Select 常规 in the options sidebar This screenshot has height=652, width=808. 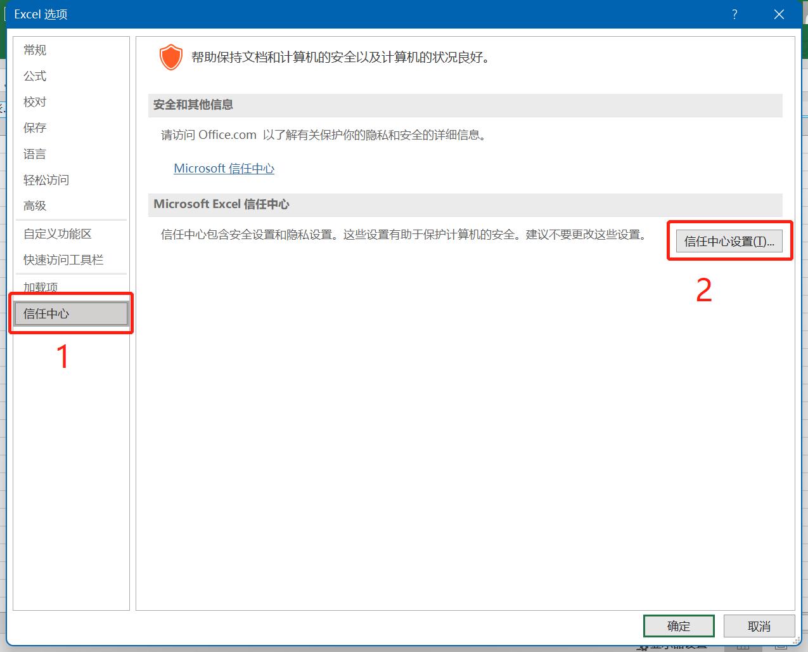[x=34, y=50]
